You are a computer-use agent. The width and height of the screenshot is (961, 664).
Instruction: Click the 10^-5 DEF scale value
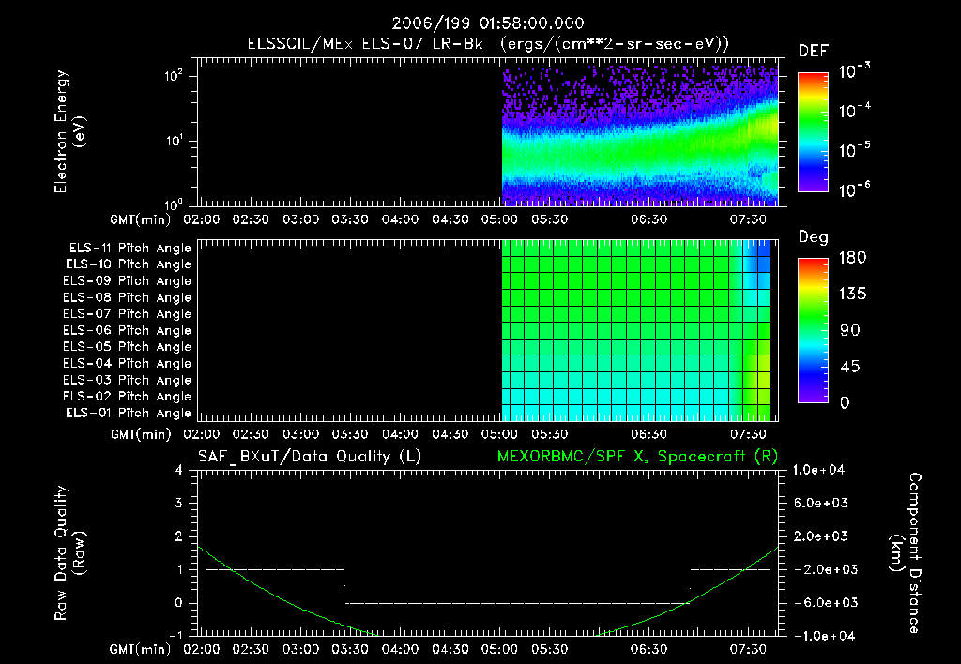click(x=854, y=150)
